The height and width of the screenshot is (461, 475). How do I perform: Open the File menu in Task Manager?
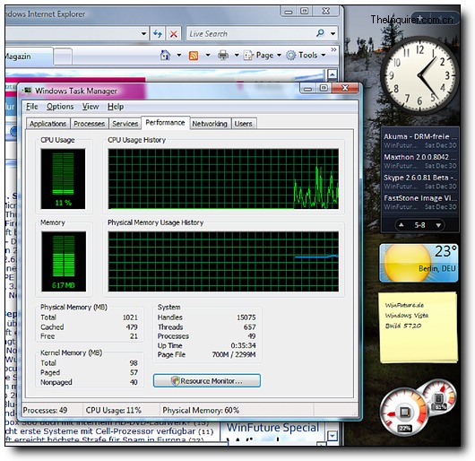click(x=31, y=107)
